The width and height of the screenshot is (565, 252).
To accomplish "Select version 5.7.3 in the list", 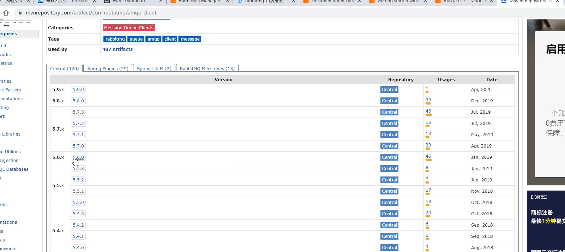I will tap(78, 112).
